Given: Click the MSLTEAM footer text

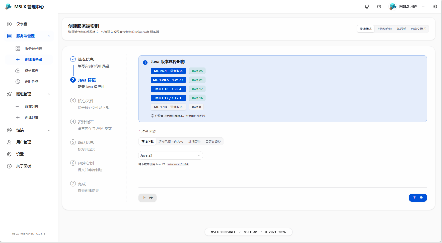Looking at the screenshot, I should coord(250,232).
